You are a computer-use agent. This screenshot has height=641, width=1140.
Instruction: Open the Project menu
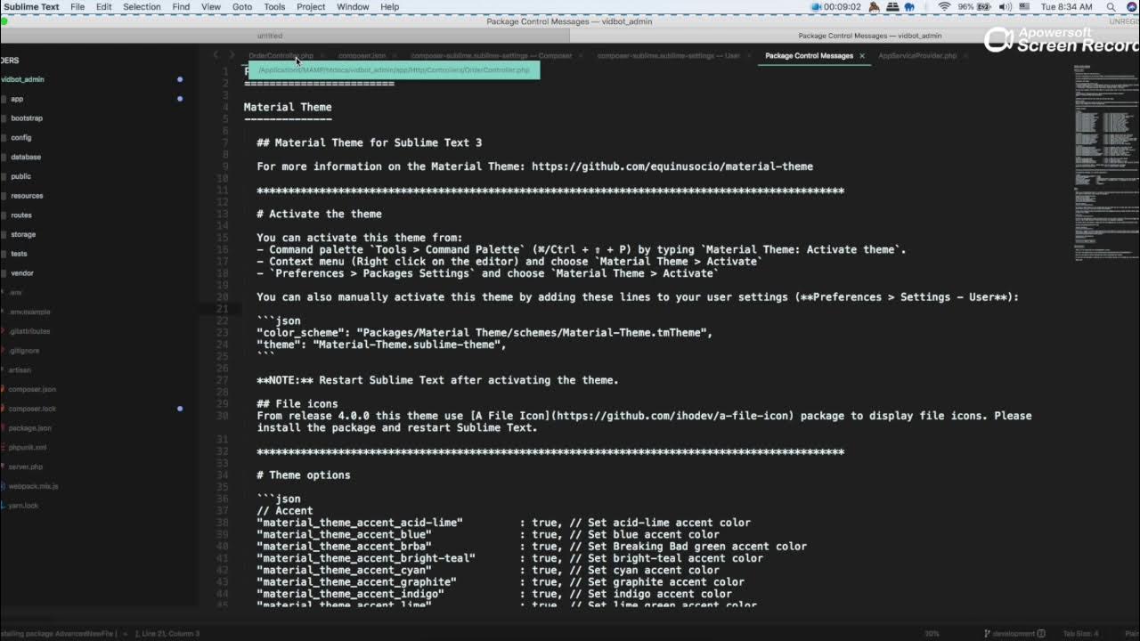[311, 6]
